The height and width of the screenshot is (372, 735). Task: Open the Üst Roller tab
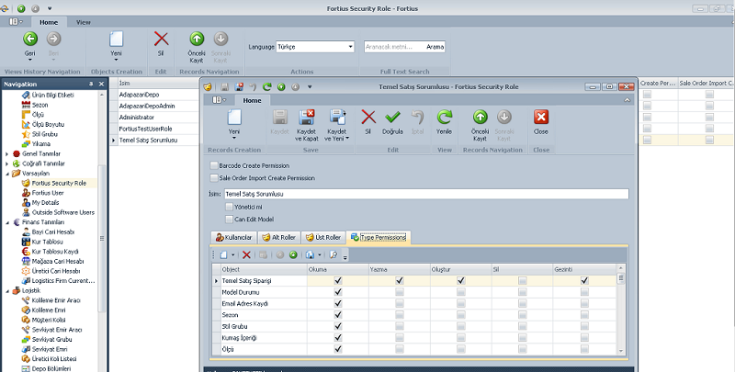pos(323,238)
